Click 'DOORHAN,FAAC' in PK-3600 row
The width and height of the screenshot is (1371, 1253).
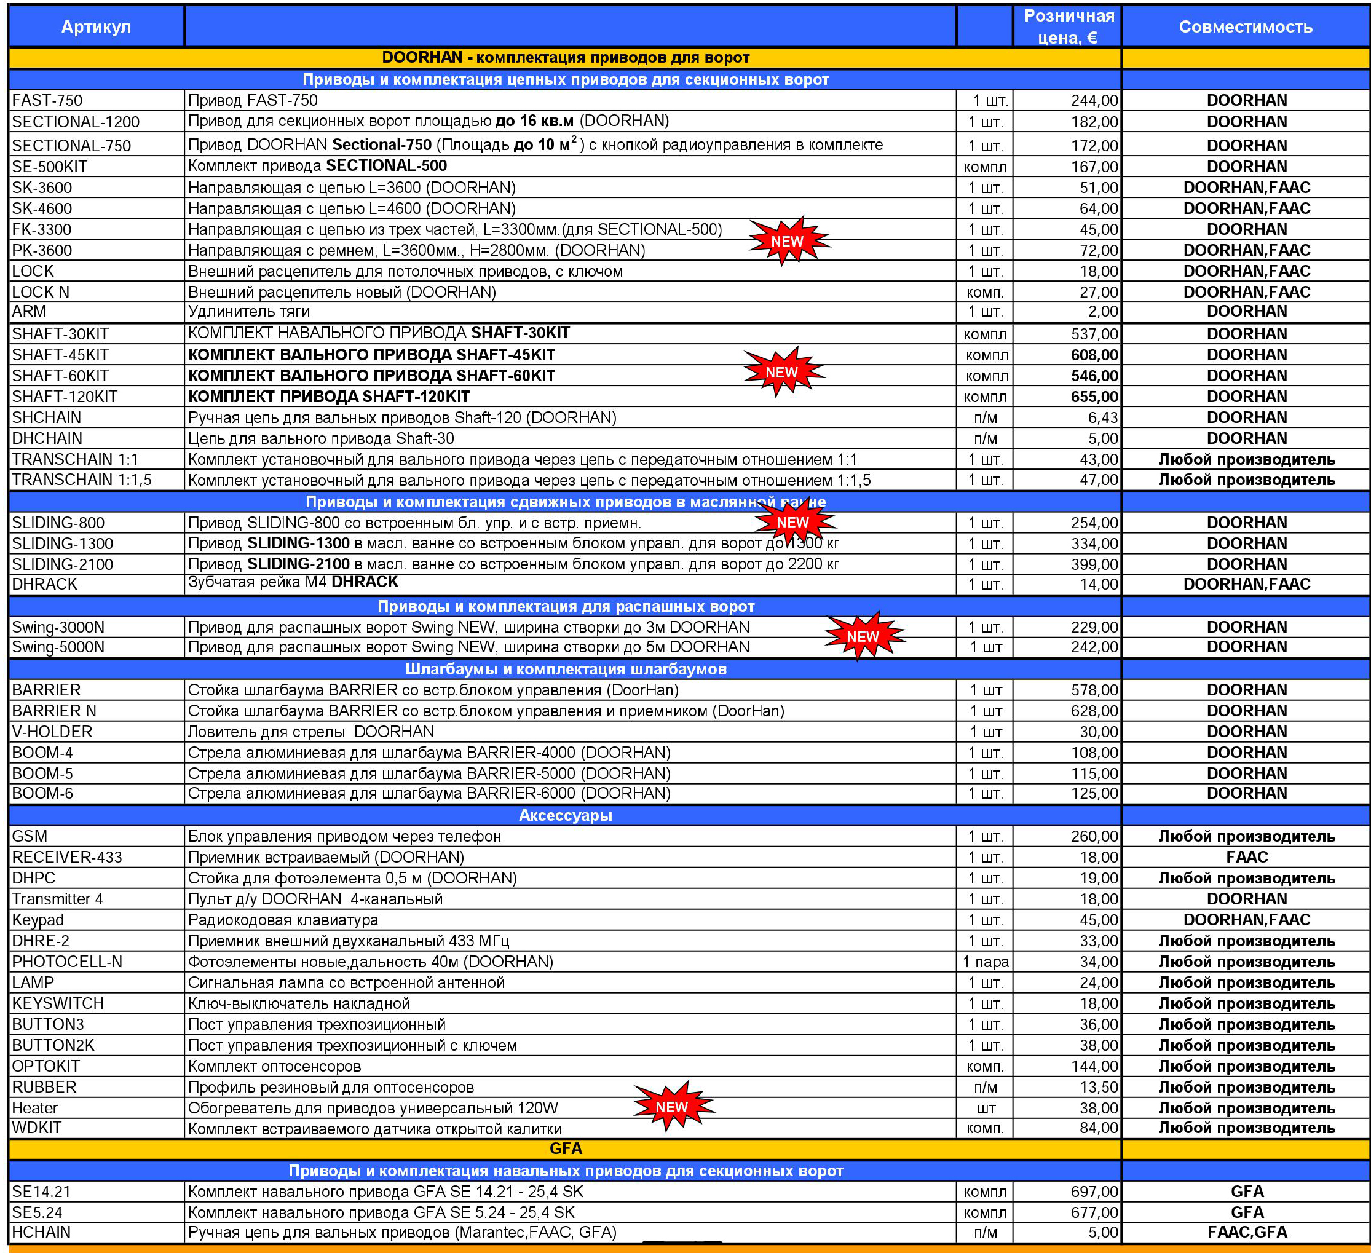point(1247,250)
